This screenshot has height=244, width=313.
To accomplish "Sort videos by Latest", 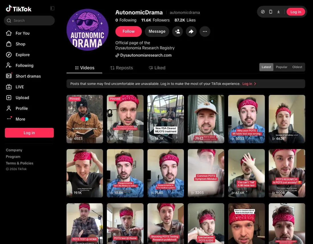I will (x=266, y=67).
